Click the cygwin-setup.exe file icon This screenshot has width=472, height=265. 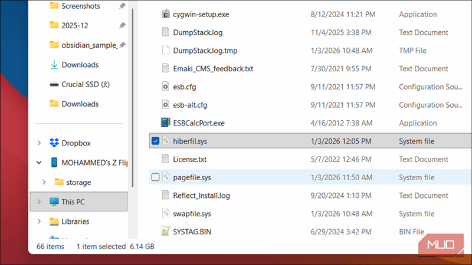click(x=166, y=14)
